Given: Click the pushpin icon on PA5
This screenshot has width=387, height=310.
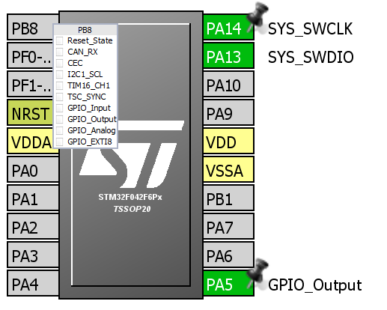Looking at the screenshot, I should (x=258, y=274).
